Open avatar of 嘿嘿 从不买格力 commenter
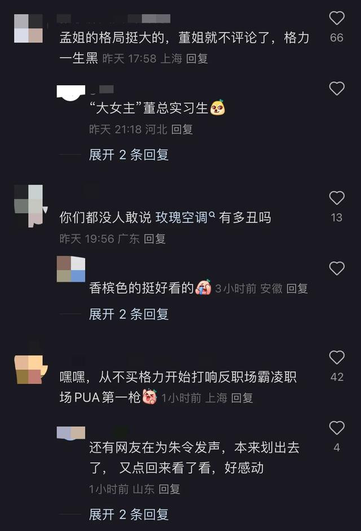 (30, 369)
